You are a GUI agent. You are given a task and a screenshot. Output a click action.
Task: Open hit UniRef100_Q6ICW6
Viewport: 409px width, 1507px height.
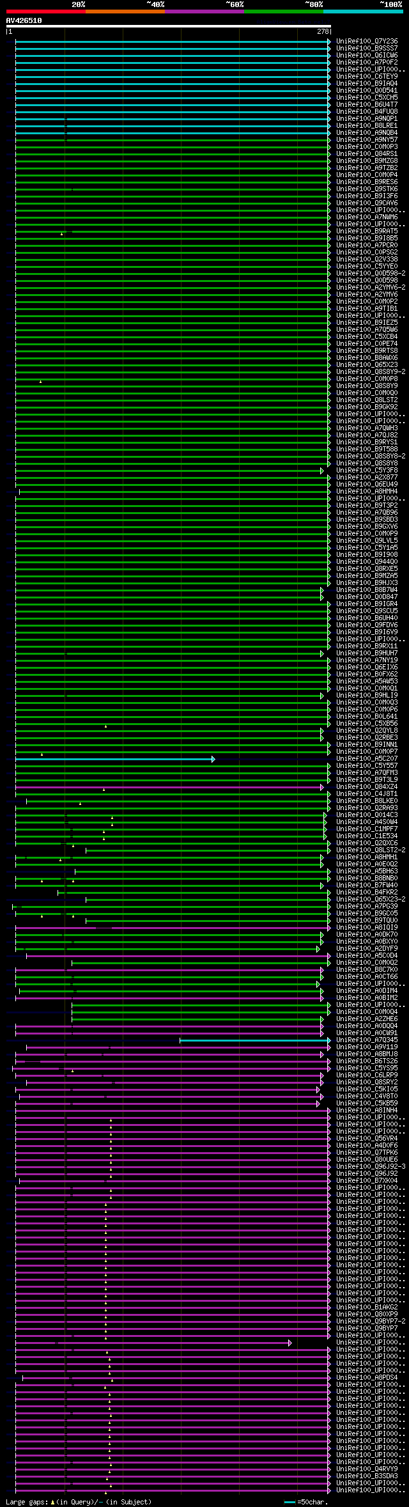point(367,56)
